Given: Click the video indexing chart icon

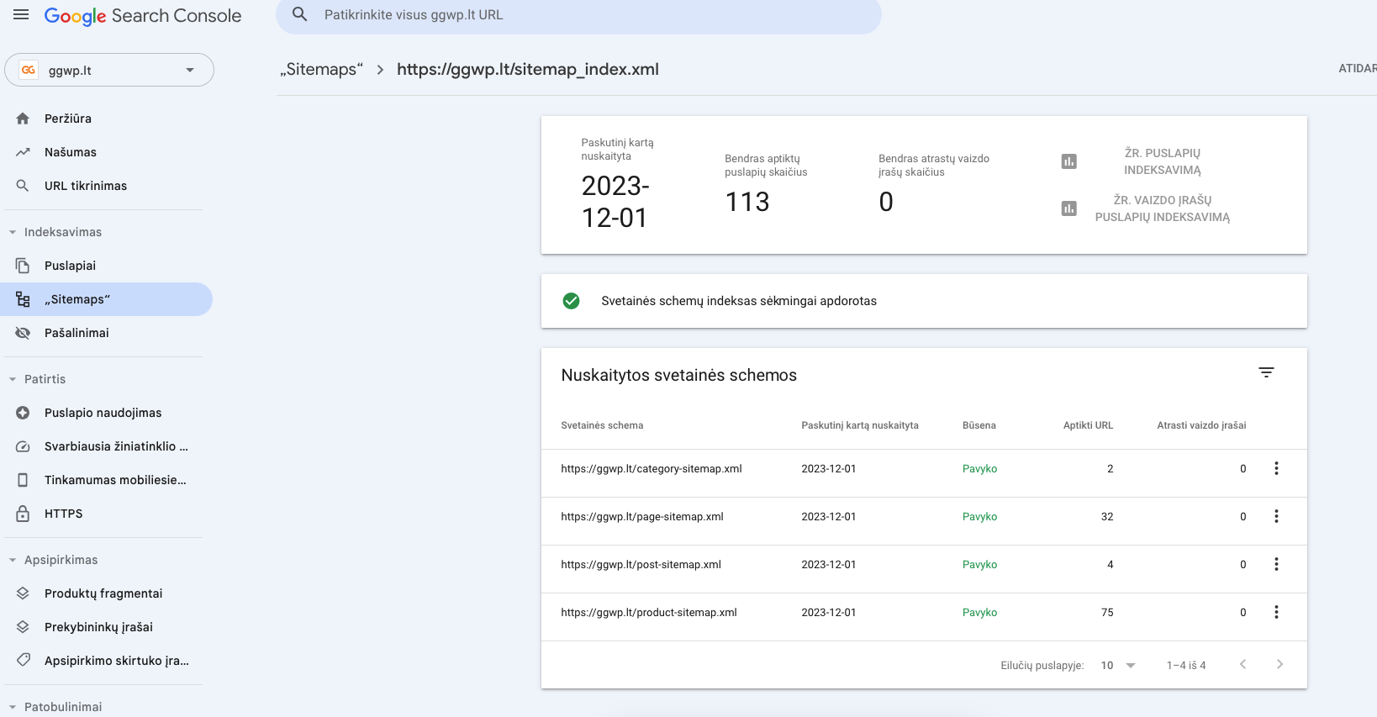Looking at the screenshot, I should pos(1069,208).
